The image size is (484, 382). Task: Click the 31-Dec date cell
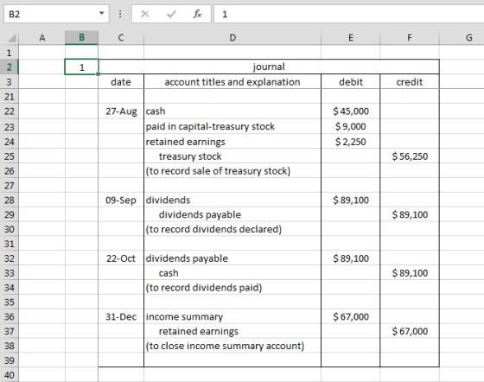click(121, 316)
